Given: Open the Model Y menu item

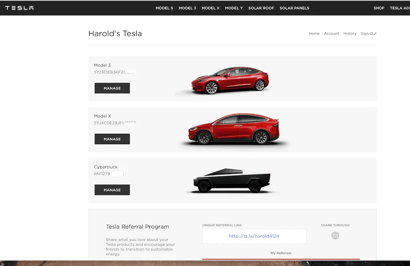Looking at the screenshot, I should pos(234,8).
